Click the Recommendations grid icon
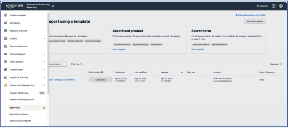Screen dimensions: 288x128 pos(6,46)
